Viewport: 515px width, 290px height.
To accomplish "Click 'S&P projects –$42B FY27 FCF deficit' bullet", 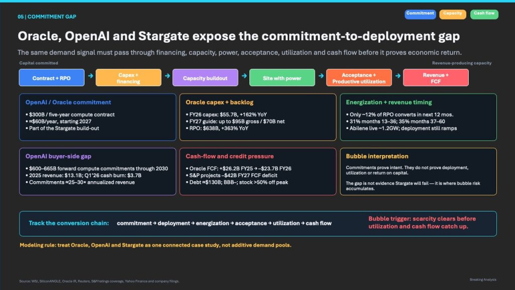I will (x=231, y=175).
